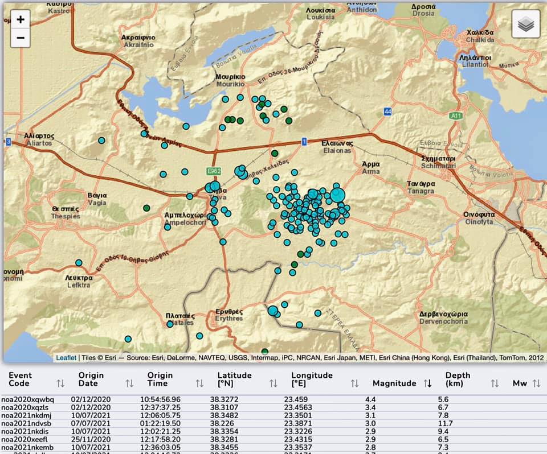Toggle sort order on Magnitude column
547x454 pixels.
coord(427,383)
